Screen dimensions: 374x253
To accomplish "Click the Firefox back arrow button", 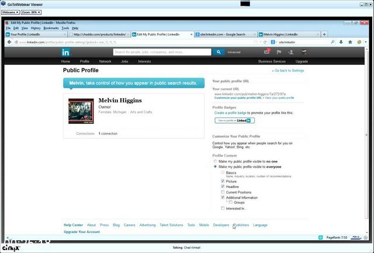I will point(9,42).
